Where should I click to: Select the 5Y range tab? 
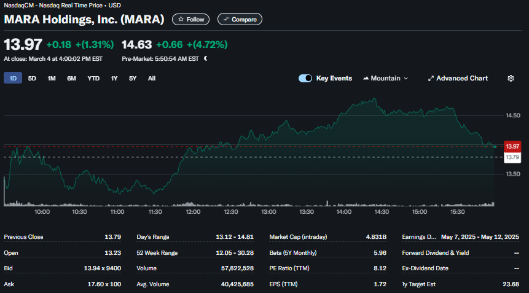[133, 78]
